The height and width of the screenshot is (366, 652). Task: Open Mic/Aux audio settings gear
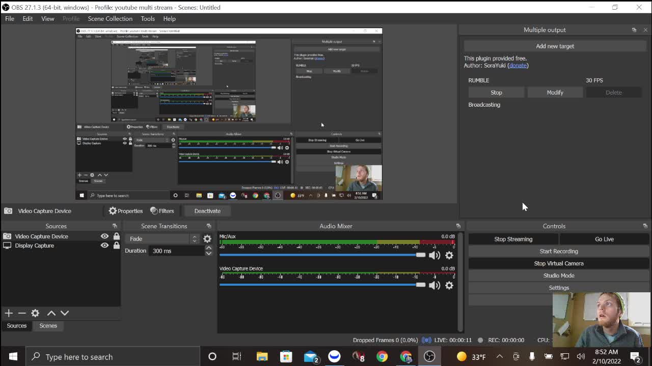pyautogui.click(x=449, y=255)
